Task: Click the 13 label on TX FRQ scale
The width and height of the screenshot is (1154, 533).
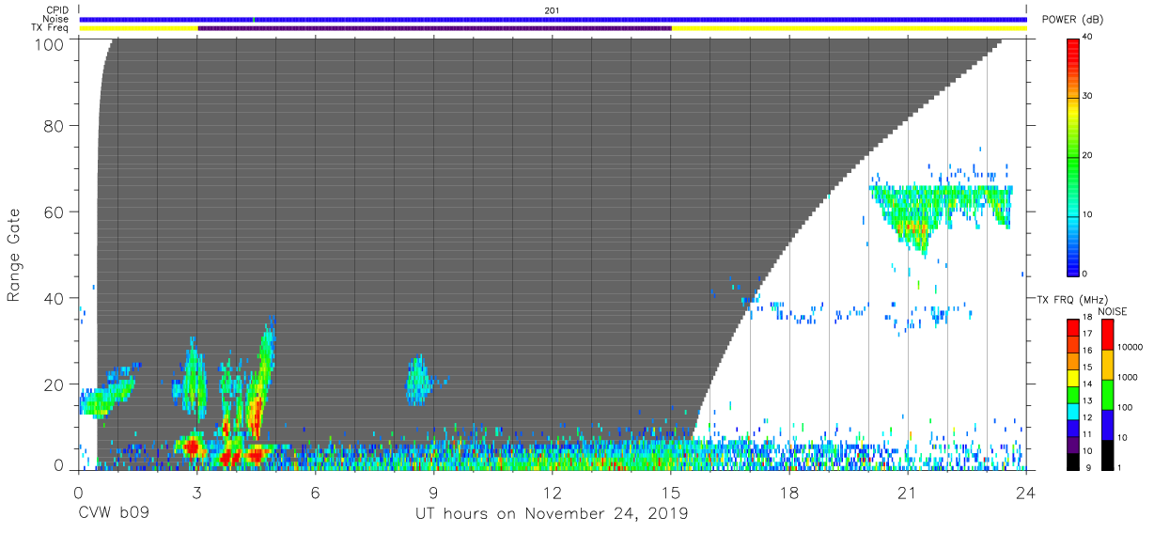Action: click(x=1087, y=400)
